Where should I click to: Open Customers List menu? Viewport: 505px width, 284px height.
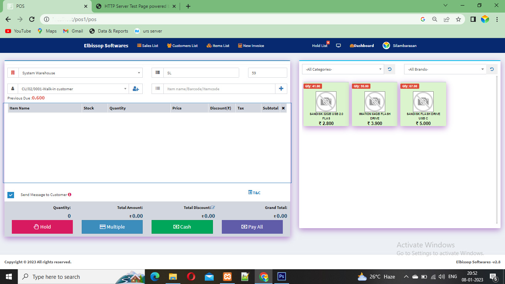[x=182, y=45]
